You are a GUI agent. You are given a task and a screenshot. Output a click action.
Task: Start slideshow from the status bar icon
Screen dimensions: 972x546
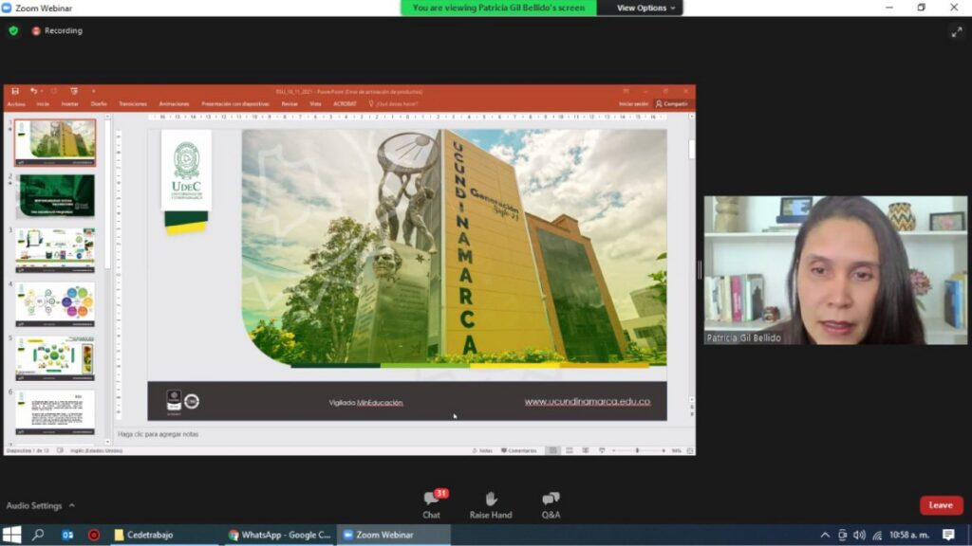(x=602, y=450)
